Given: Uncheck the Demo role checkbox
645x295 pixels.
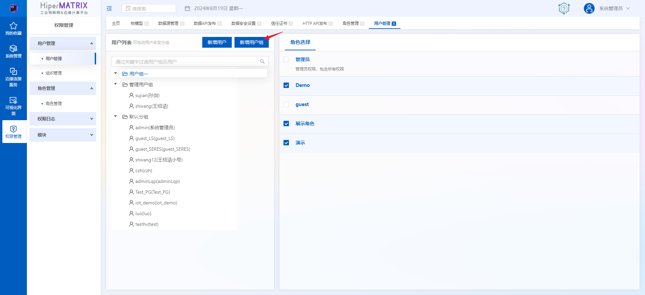Looking at the screenshot, I should [x=286, y=85].
